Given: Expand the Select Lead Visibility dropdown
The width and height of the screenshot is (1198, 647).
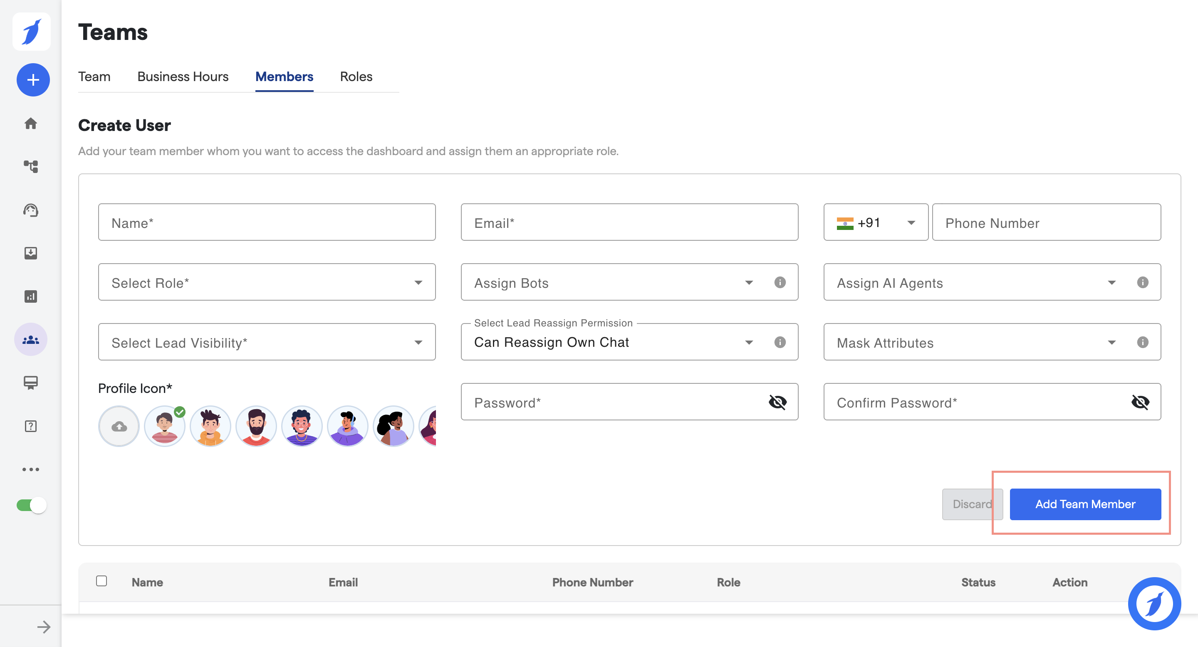Looking at the screenshot, I should (267, 342).
